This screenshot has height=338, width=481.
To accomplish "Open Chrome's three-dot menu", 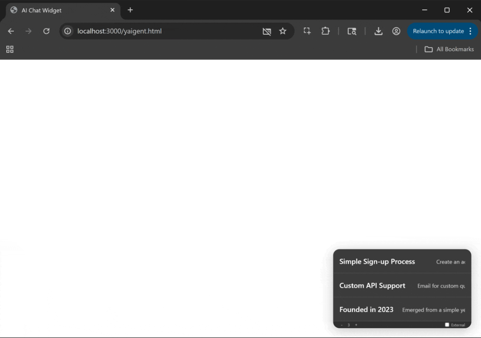I will pos(470,31).
